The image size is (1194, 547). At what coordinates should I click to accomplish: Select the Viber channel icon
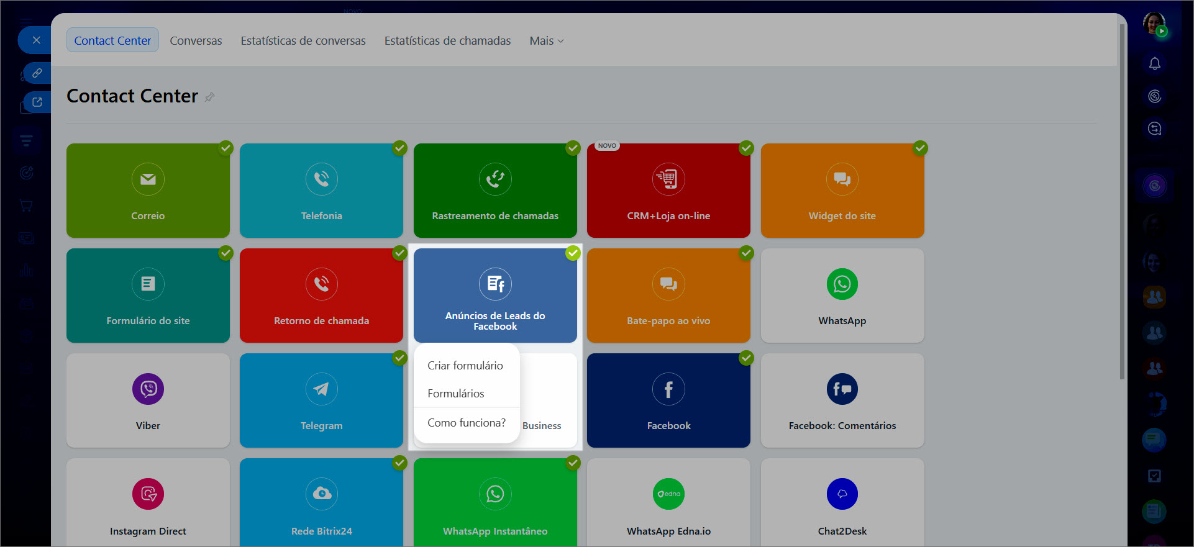[x=148, y=389]
